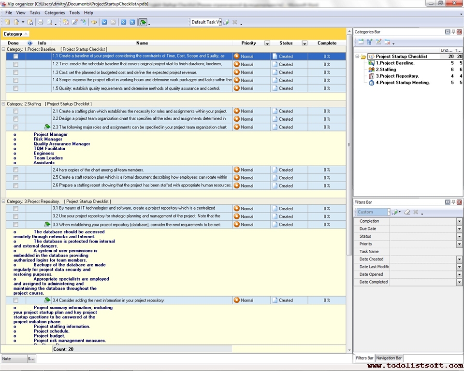This screenshot has height=371, width=464.
Task: Click the Print icon in the main toolbar
Action: click(41, 22)
